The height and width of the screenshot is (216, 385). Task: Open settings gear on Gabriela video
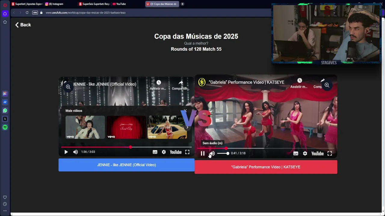click(305, 154)
